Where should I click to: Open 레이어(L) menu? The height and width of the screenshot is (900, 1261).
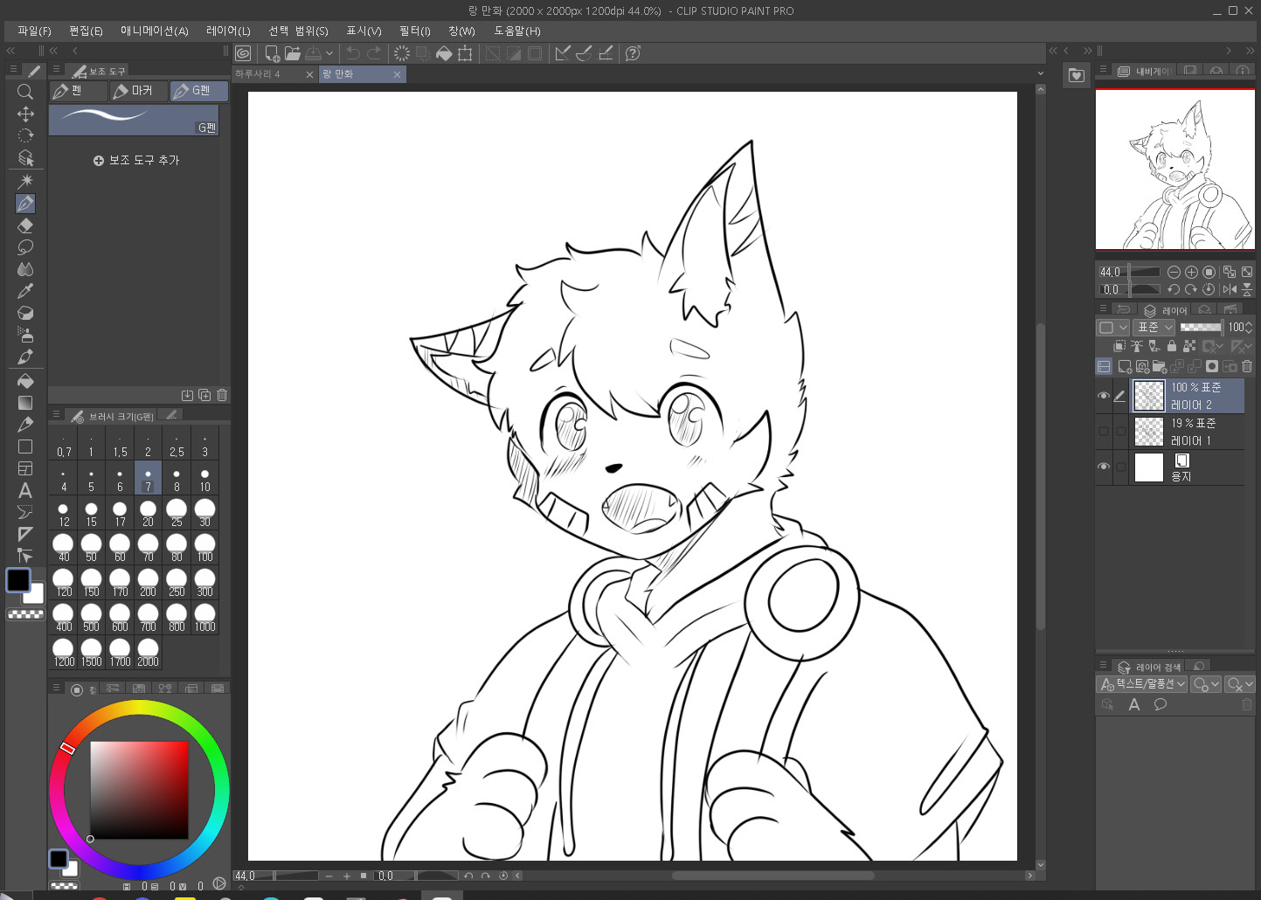228,31
